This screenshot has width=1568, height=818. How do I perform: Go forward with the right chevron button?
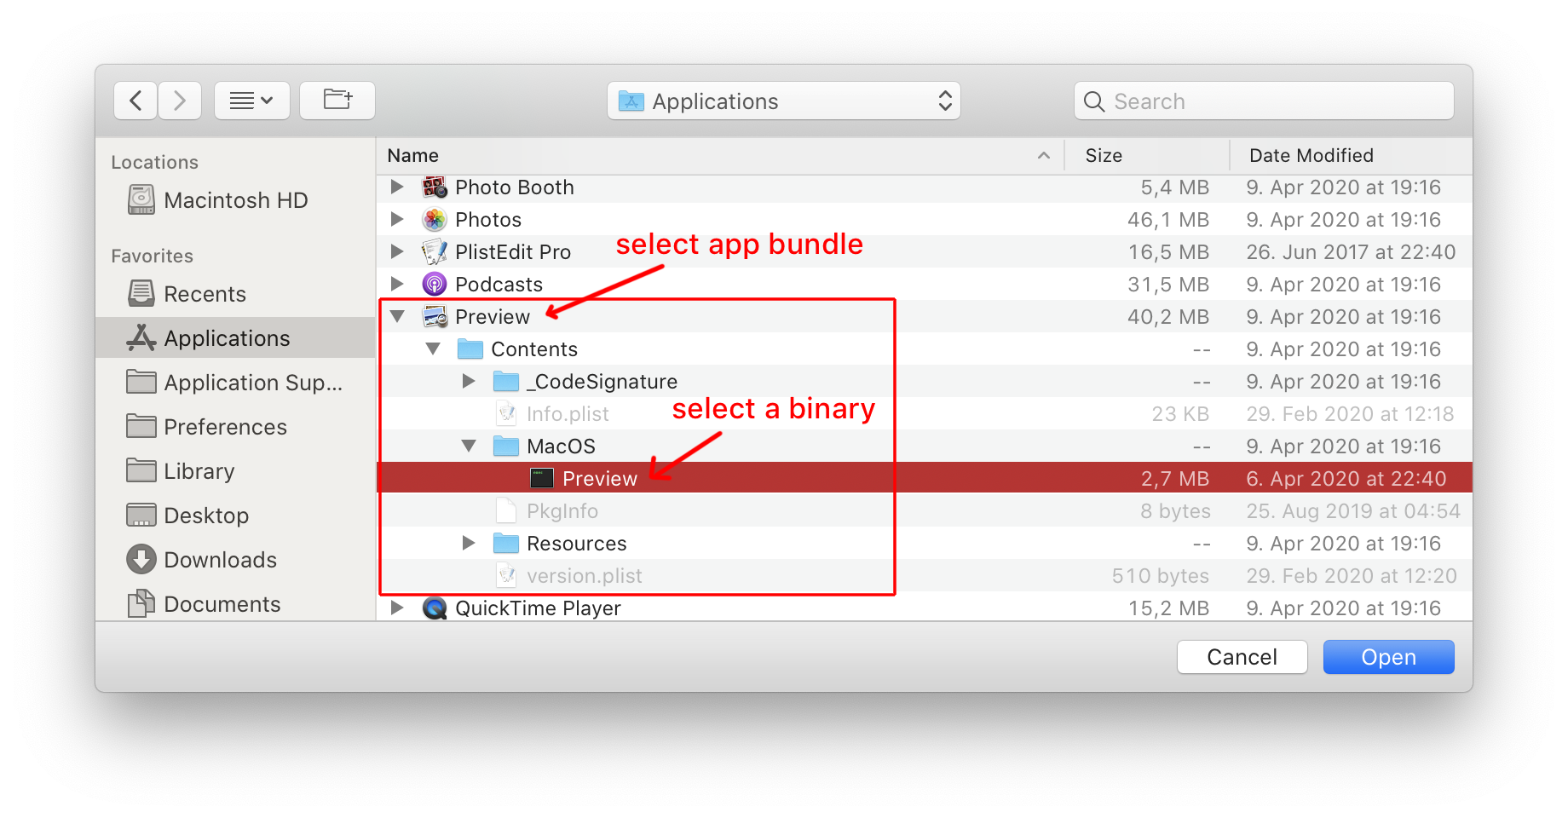(180, 101)
